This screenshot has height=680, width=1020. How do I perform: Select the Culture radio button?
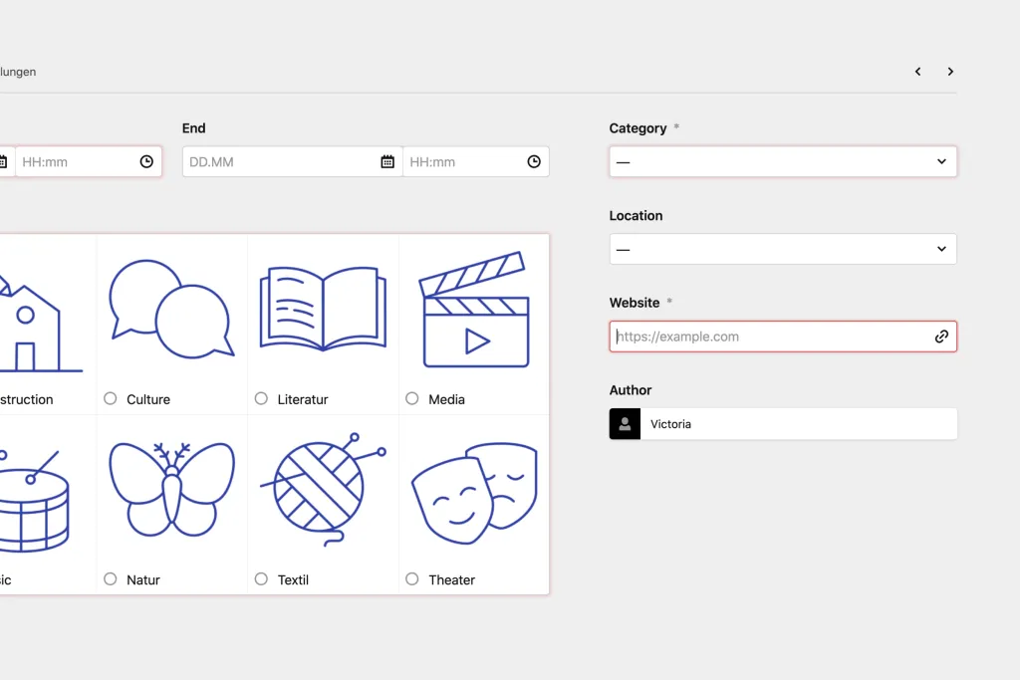tap(111, 398)
